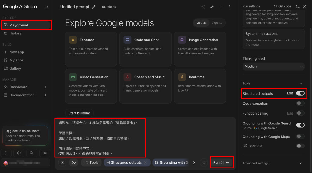
Task: Click the add media plus circle icon
Action: click(x=62, y=162)
